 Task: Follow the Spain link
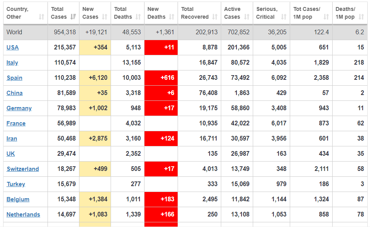click(14, 78)
